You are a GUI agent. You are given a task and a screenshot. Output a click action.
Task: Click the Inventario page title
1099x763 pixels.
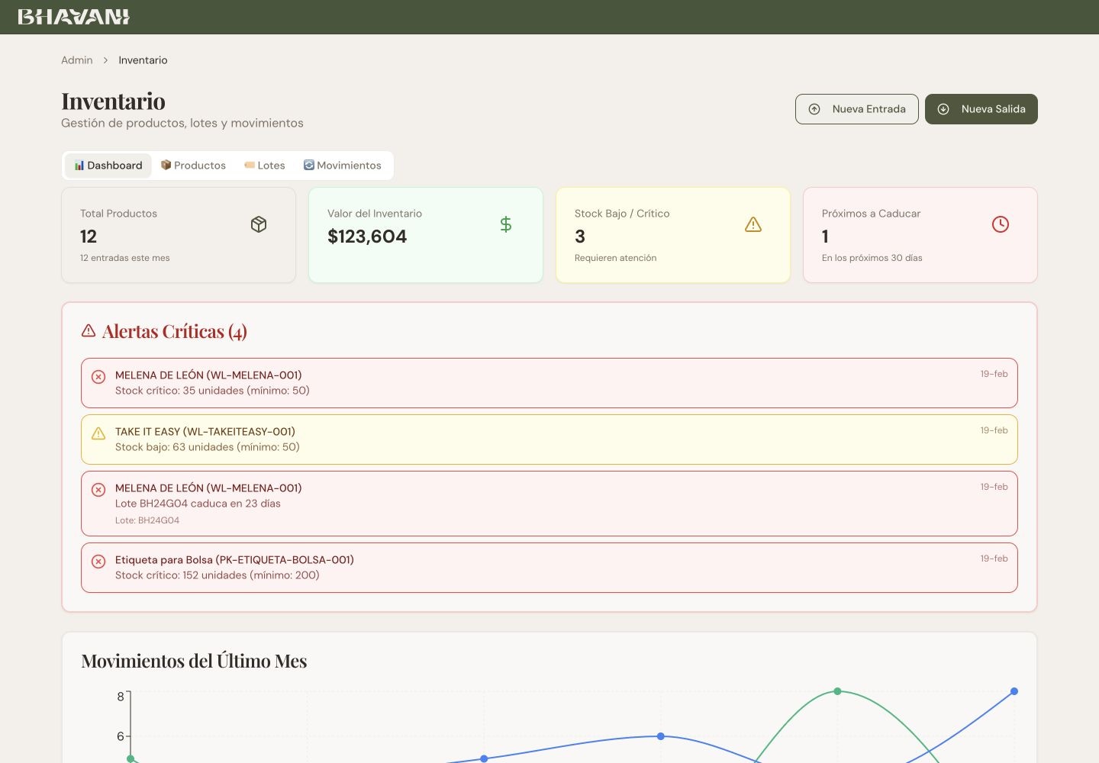coord(113,101)
